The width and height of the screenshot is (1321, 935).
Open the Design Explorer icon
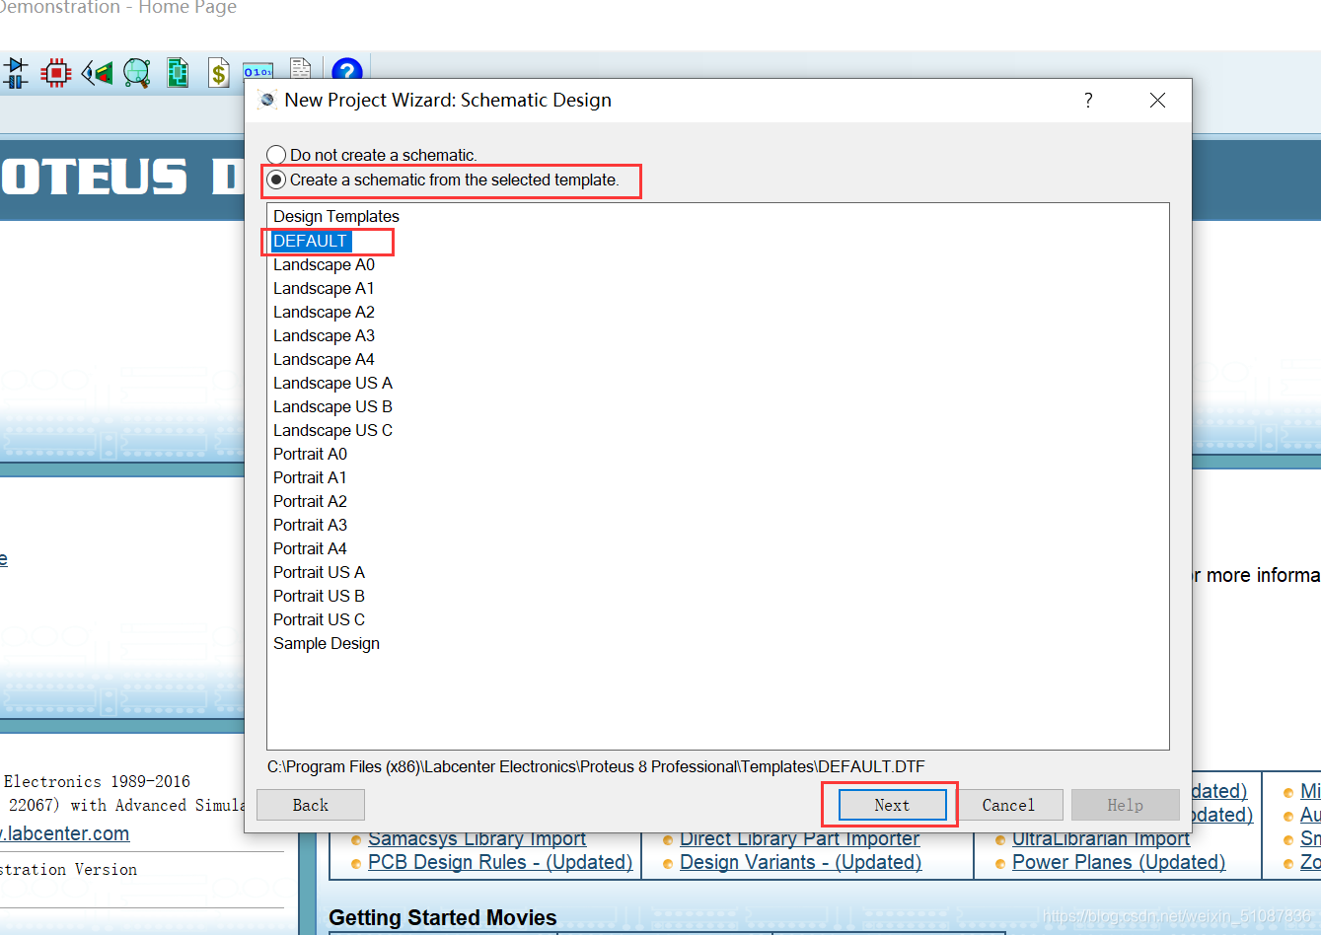click(x=178, y=73)
